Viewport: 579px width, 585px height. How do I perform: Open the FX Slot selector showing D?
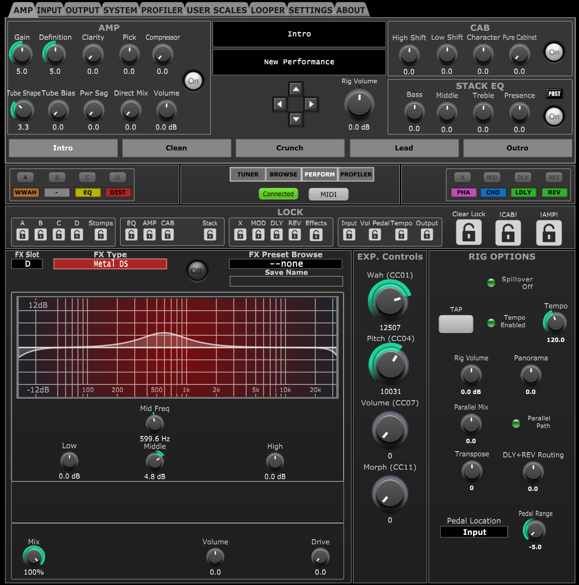27,264
